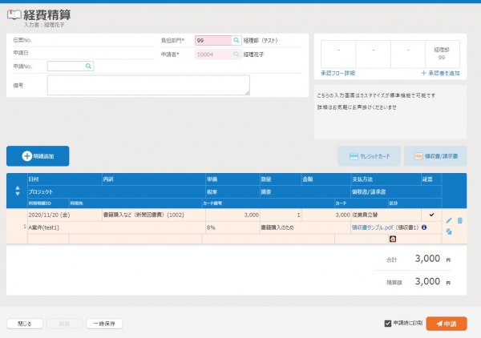Click the search icon in 負担部門 field

tap(236, 39)
